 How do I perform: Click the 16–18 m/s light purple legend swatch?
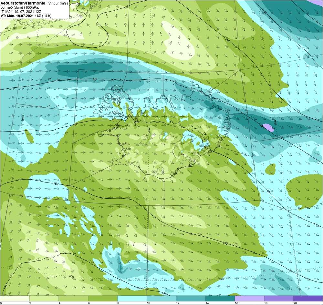point(249,298)
